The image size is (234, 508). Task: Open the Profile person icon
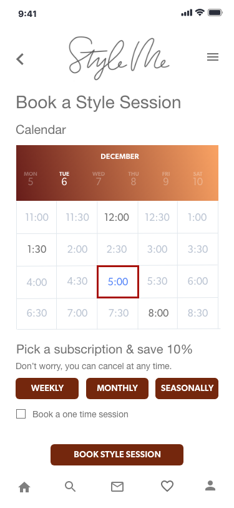[x=210, y=485]
